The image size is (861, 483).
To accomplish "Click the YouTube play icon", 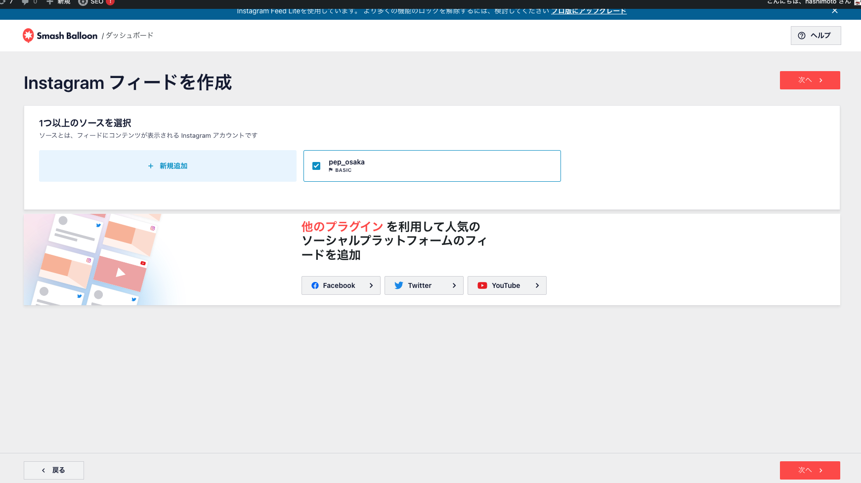I will (x=482, y=285).
